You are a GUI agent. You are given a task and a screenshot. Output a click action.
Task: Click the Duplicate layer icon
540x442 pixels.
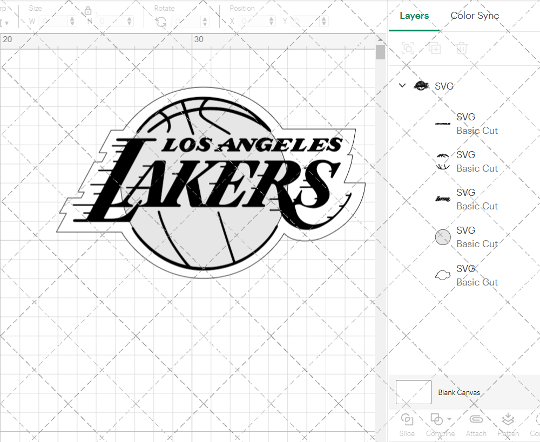(x=435, y=48)
